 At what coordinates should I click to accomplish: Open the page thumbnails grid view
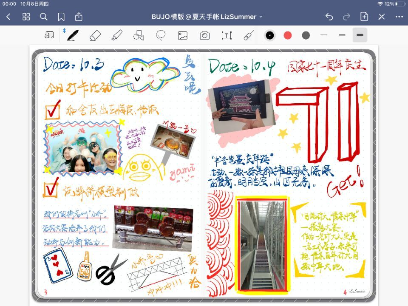pyautogui.click(x=26, y=17)
